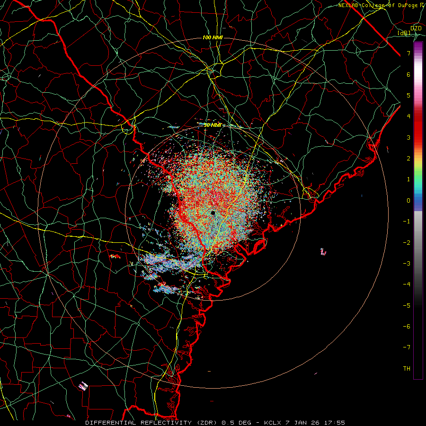Click the -5 value on color scale
426x426 pixels.
pyautogui.click(x=407, y=306)
